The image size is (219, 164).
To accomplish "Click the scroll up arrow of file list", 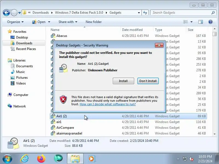I will tap(215, 29).
